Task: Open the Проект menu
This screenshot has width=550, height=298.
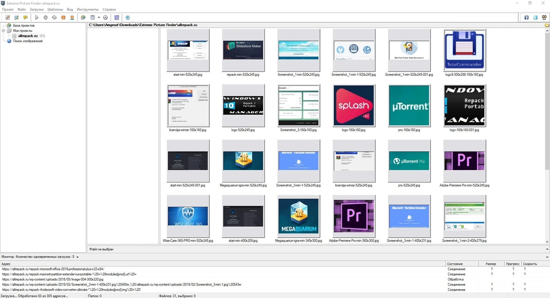Action: tap(8, 9)
